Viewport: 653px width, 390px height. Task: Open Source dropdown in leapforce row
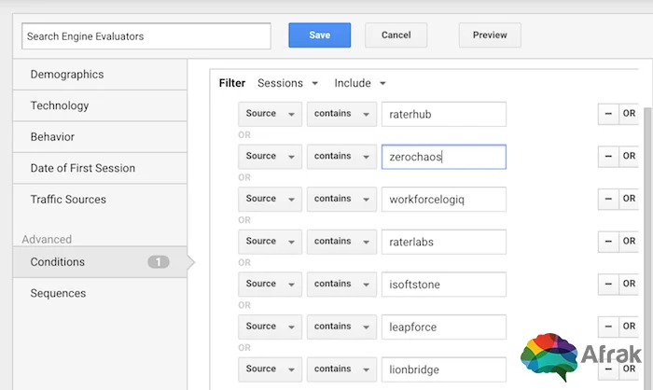click(270, 327)
